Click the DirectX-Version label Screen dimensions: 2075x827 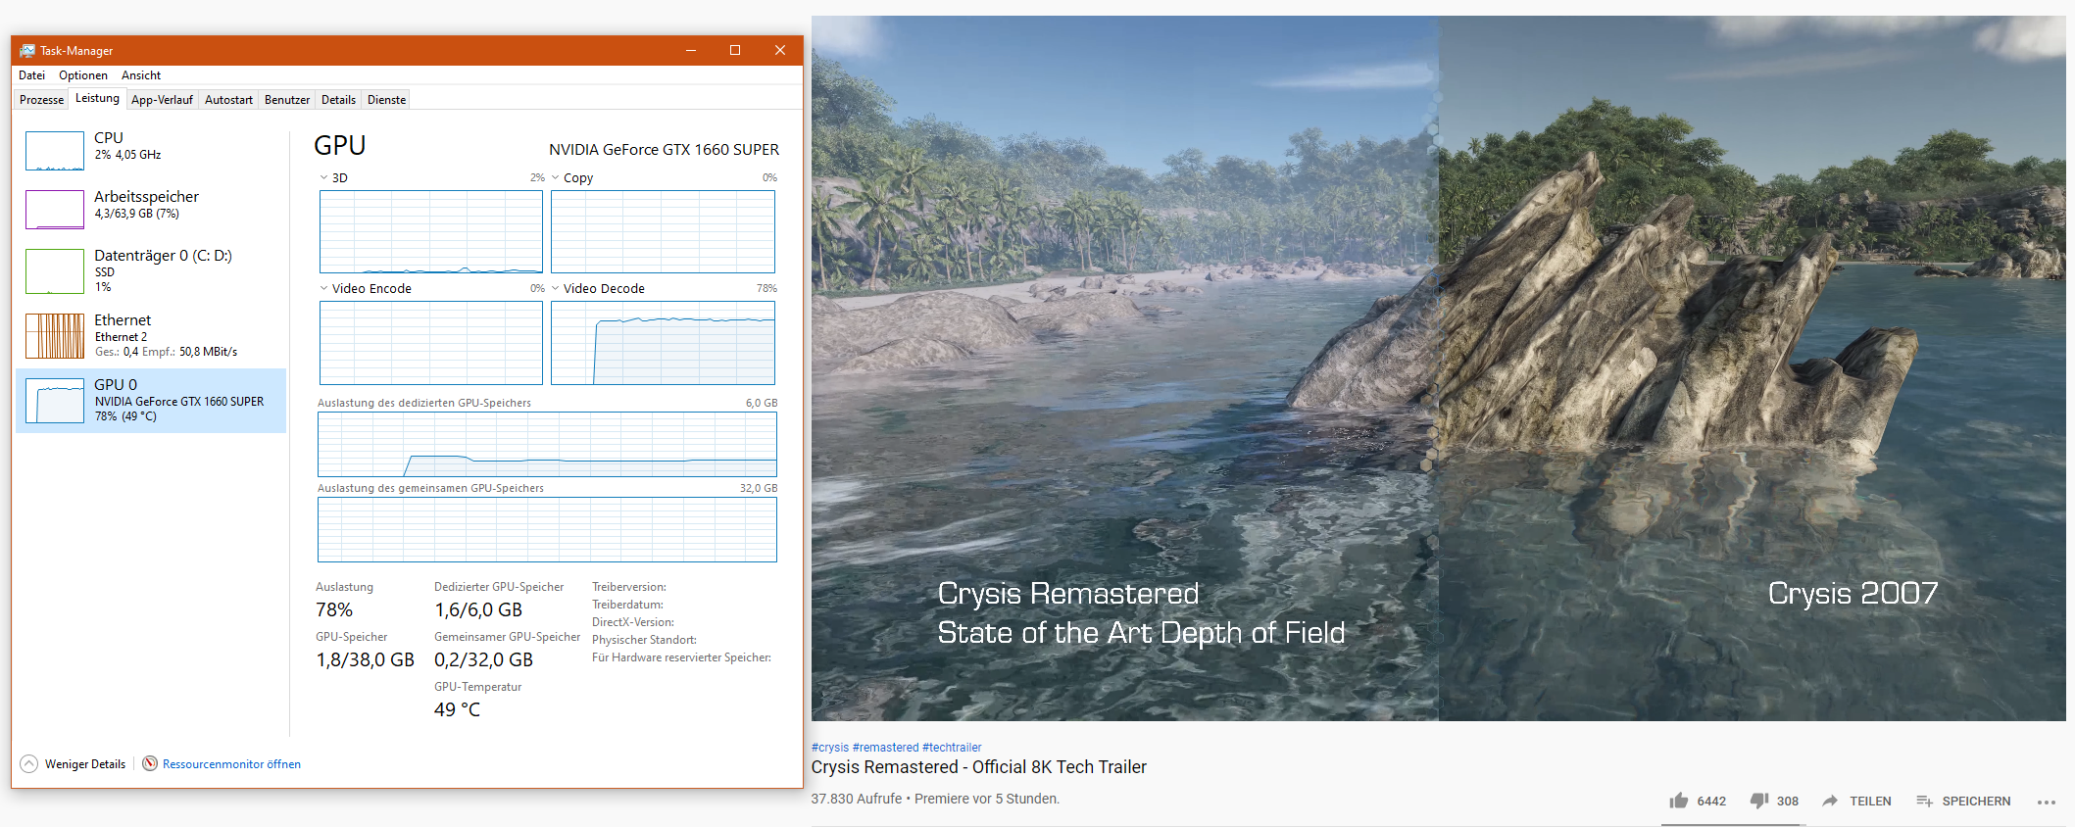click(633, 622)
